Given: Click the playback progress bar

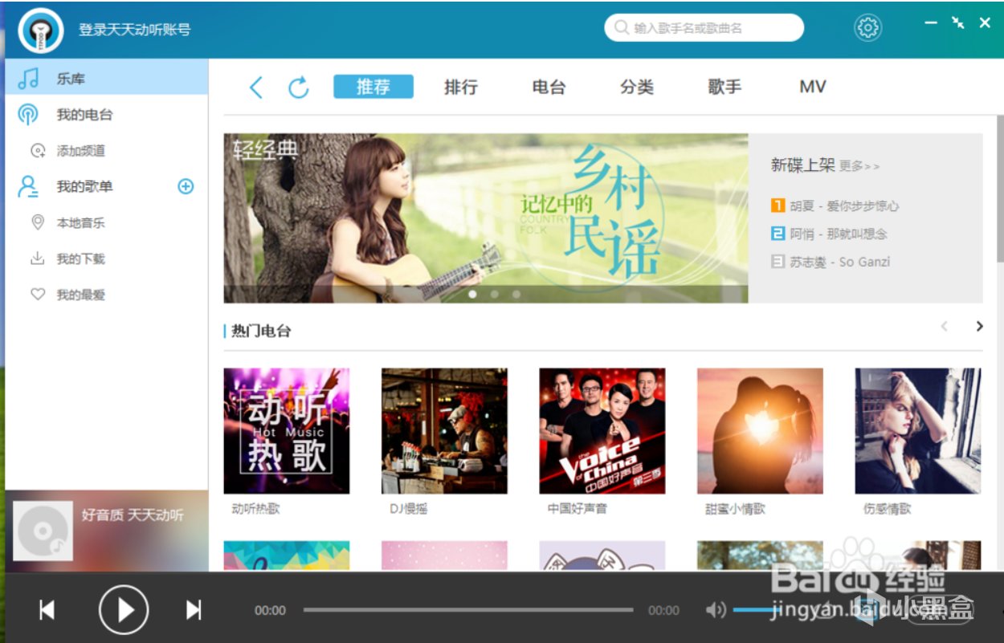Looking at the screenshot, I should 468,610.
